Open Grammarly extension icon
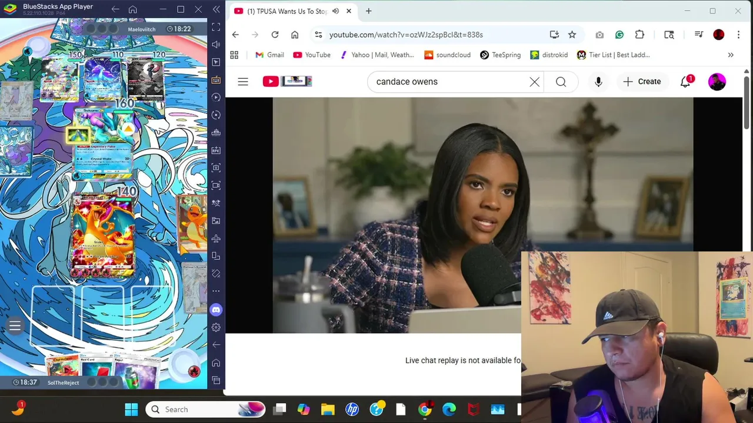 (619, 35)
